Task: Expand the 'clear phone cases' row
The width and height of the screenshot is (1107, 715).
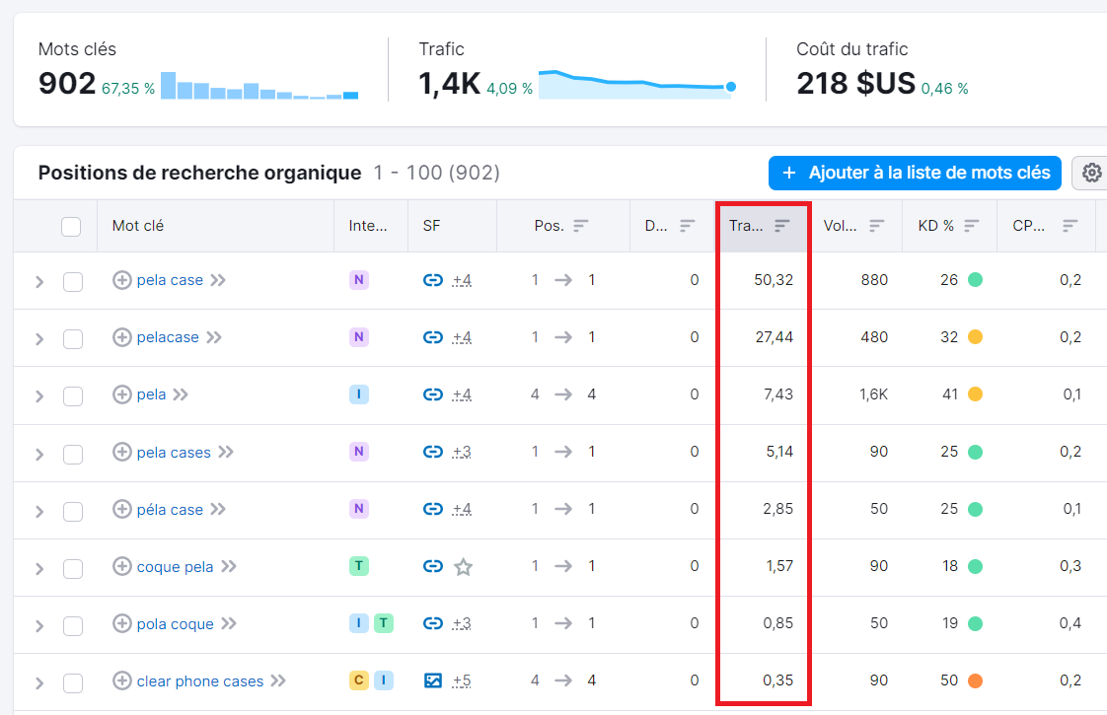Action: pyautogui.click(x=39, y=682)
